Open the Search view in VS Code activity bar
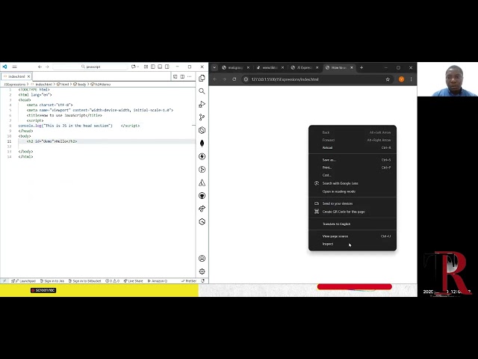This screenshot has width=478, height=359. pyautogui.click(x=202, y=91)
